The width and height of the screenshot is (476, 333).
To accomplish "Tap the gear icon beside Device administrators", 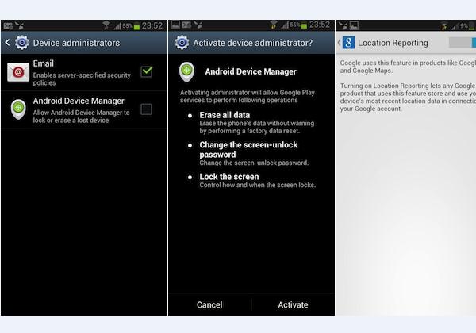I will 22,43.
